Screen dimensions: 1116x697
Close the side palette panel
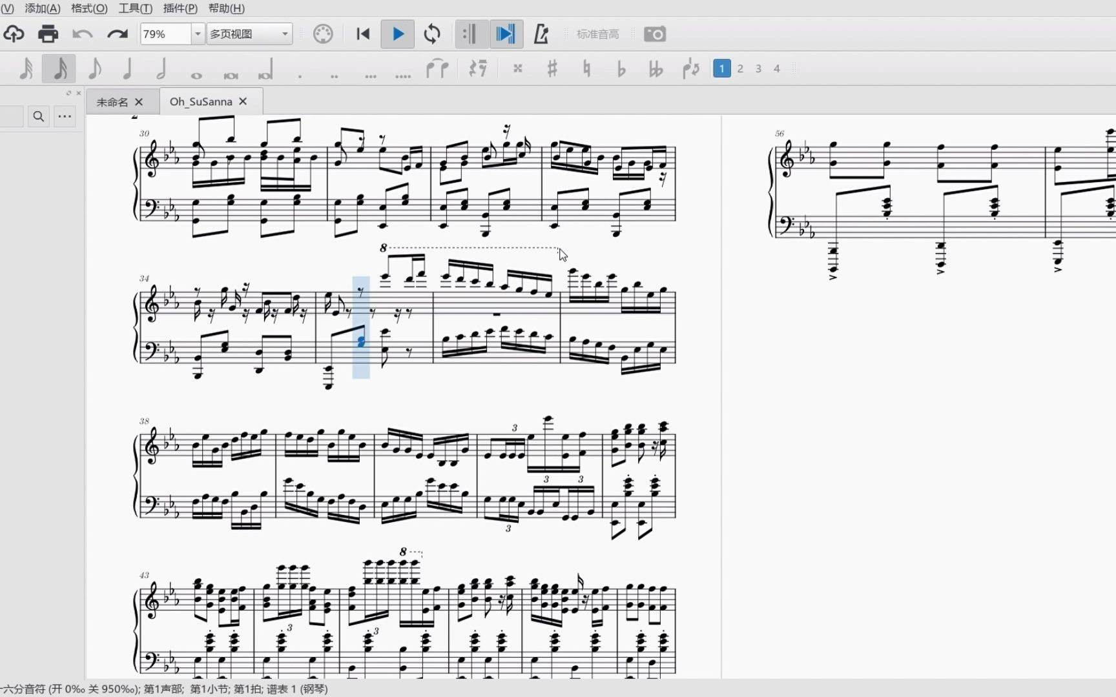point(79,93)
